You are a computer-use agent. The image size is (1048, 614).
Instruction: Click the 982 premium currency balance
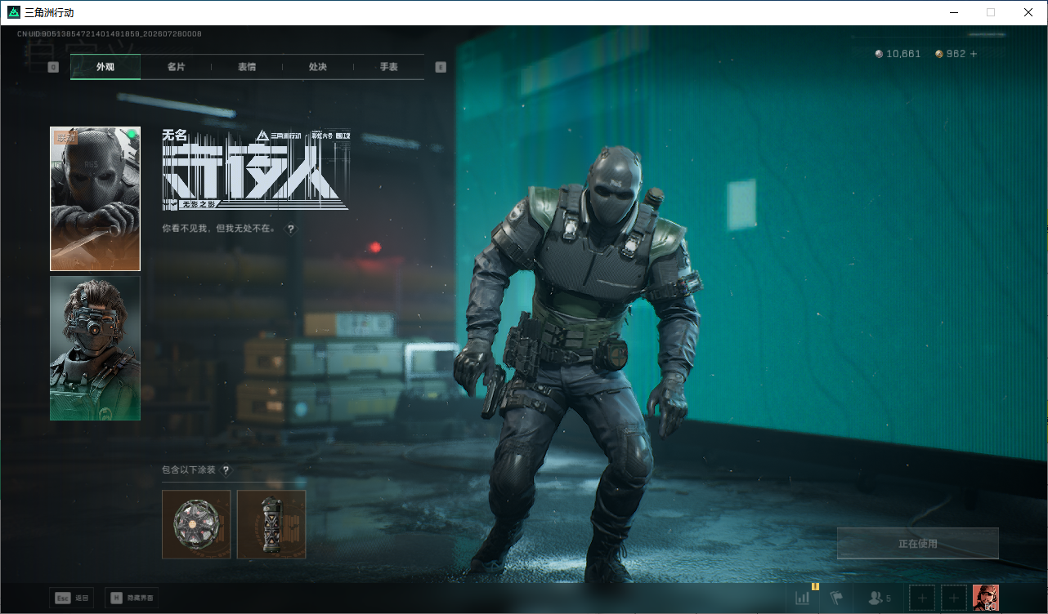click(951, 54)
